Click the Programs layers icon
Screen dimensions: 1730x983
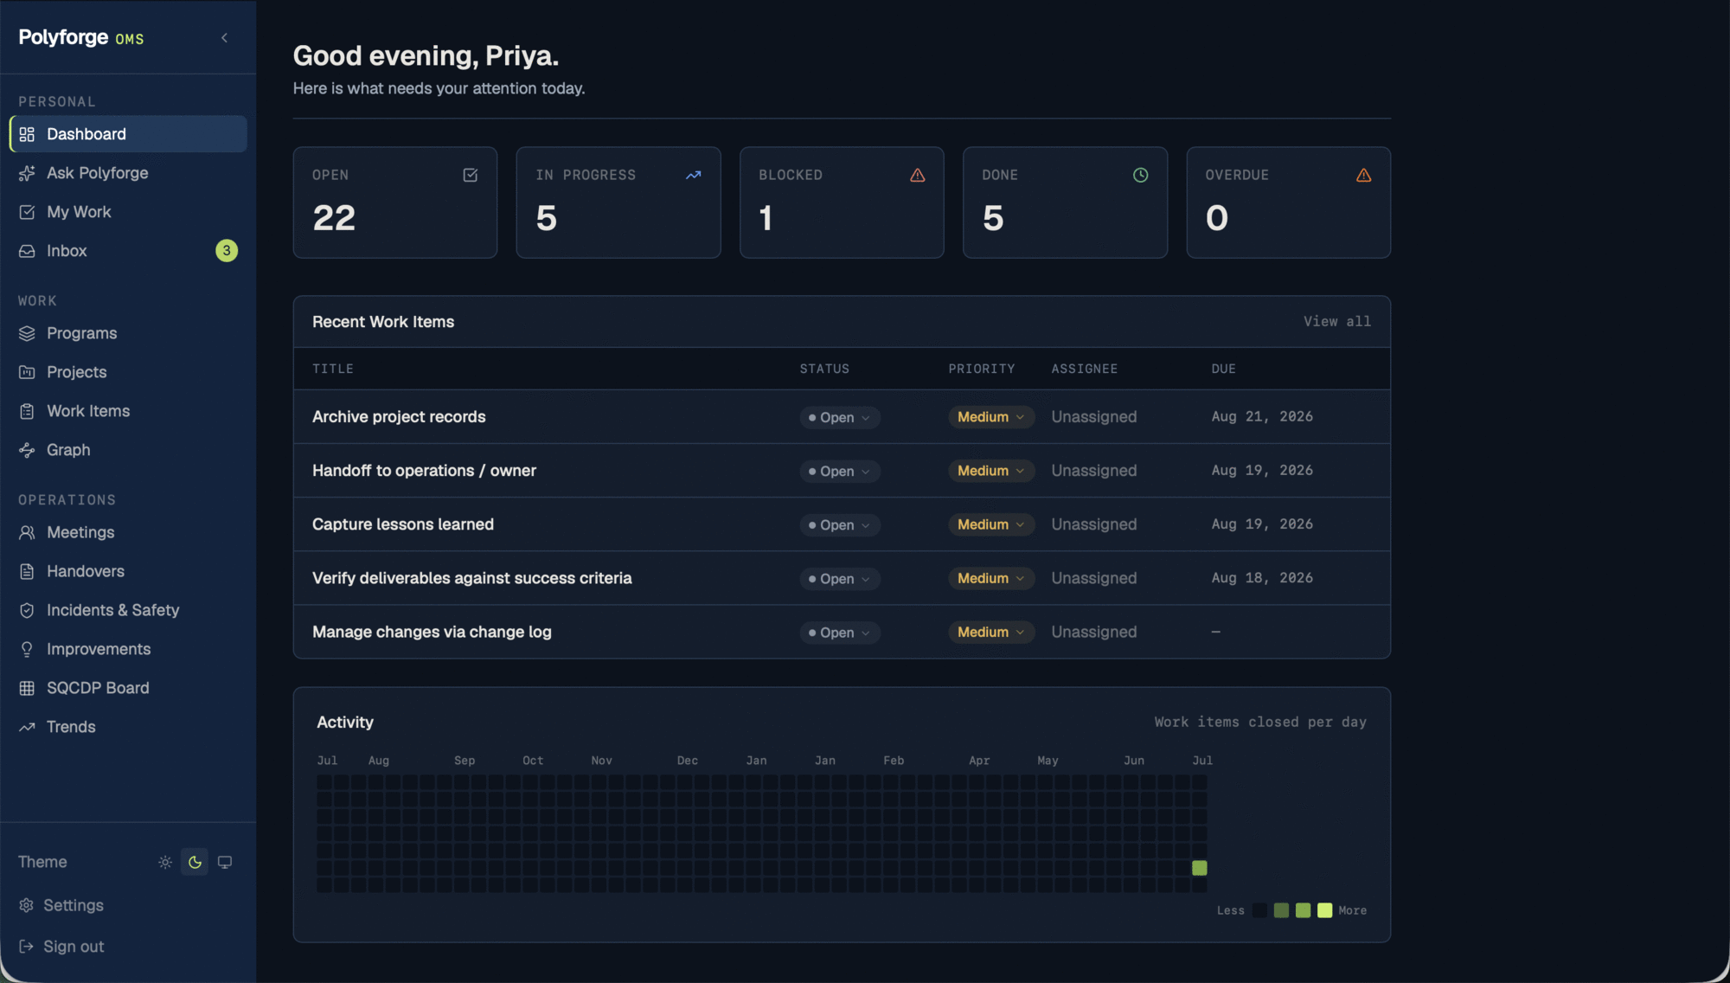(27, 333)
